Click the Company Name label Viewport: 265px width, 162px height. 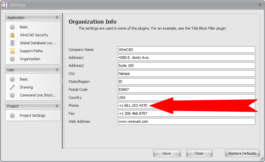pyautogui.click(x=81, y=50)
